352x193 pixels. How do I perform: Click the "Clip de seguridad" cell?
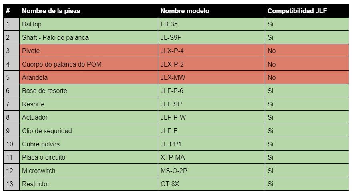[x=47, y=131]
